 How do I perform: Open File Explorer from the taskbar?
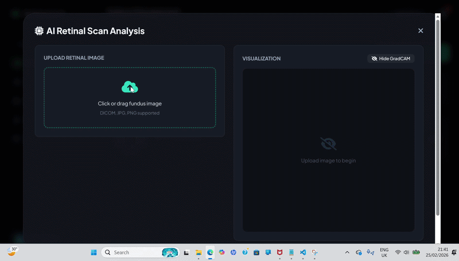(199, 252)
